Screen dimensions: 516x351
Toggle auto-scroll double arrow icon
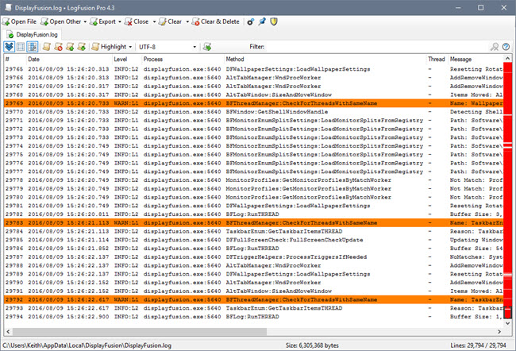(x=10, y=47)
